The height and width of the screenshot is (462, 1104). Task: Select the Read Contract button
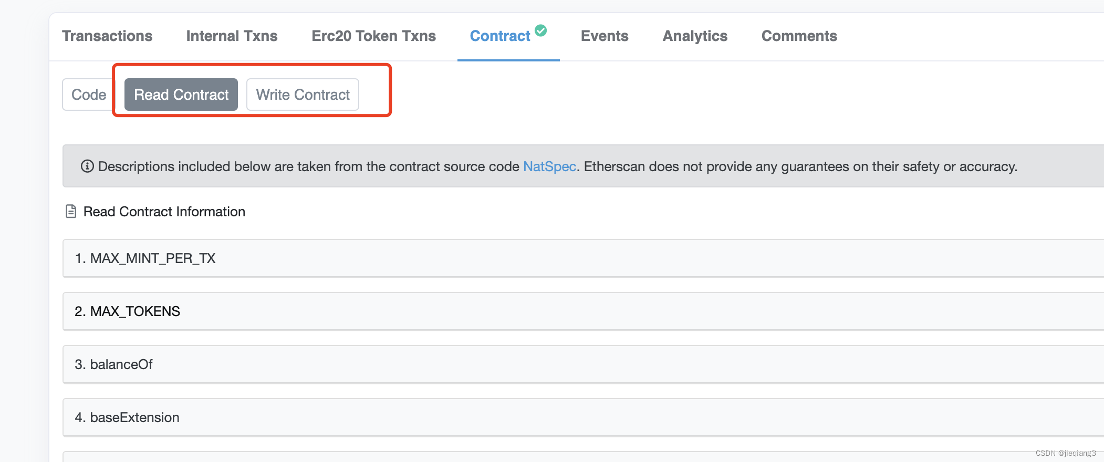(x=181, y=94)
